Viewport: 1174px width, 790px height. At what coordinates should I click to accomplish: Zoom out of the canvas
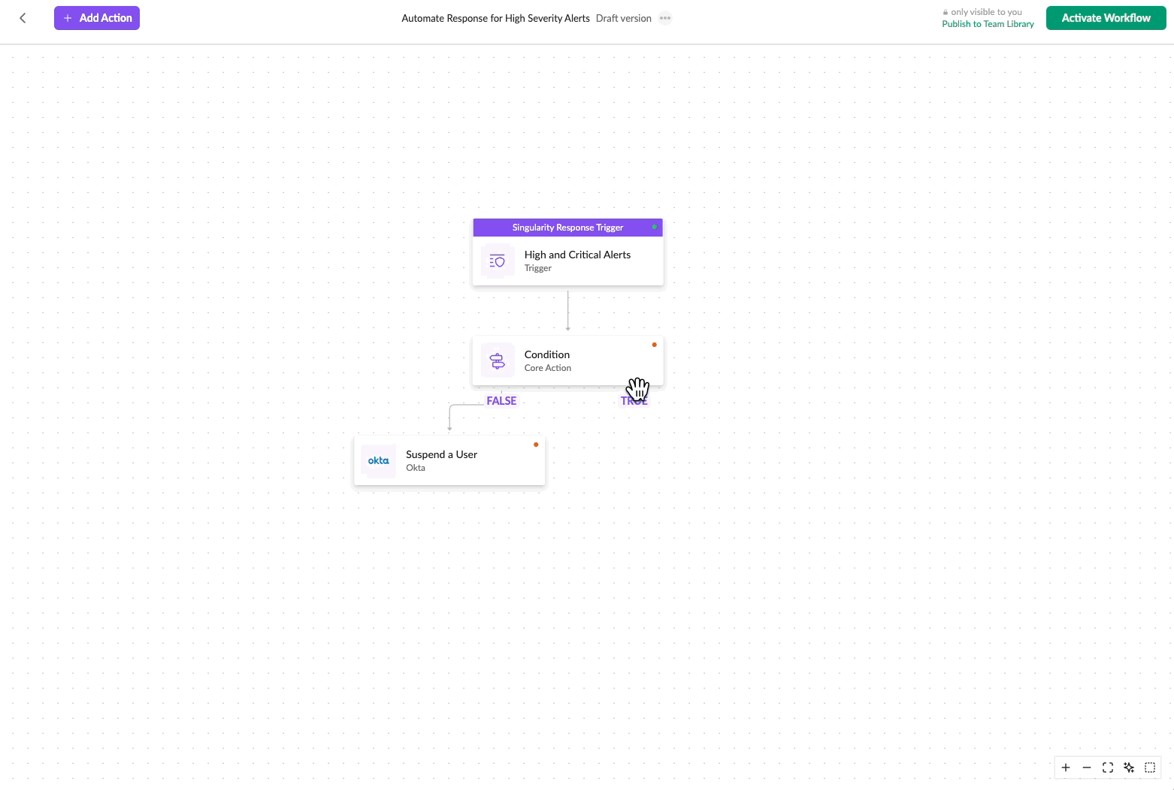click(1087, 767)
